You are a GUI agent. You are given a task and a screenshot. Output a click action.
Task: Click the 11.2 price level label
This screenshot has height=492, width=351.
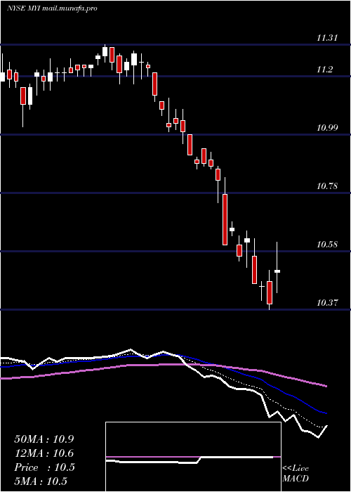(324, 70)
